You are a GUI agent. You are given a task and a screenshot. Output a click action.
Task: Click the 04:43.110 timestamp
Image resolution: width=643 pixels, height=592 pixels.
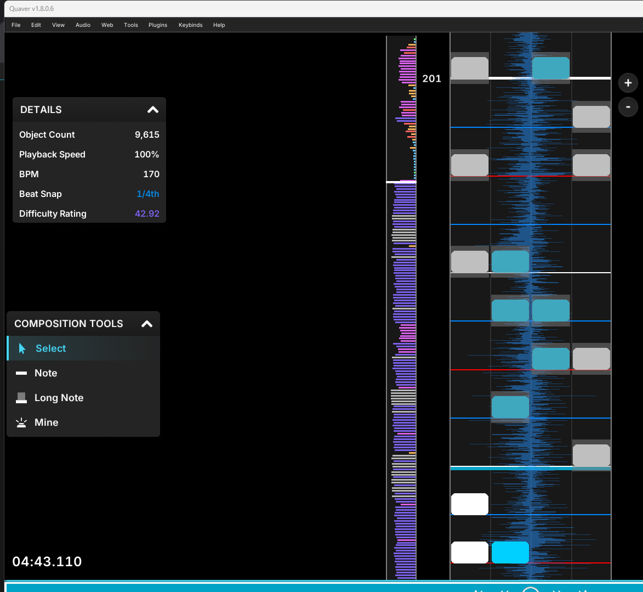[47, 562]
